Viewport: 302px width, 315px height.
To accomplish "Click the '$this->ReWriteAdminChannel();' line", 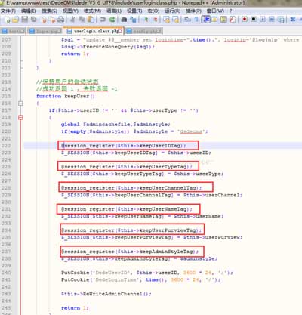I will tap(106, 294).
